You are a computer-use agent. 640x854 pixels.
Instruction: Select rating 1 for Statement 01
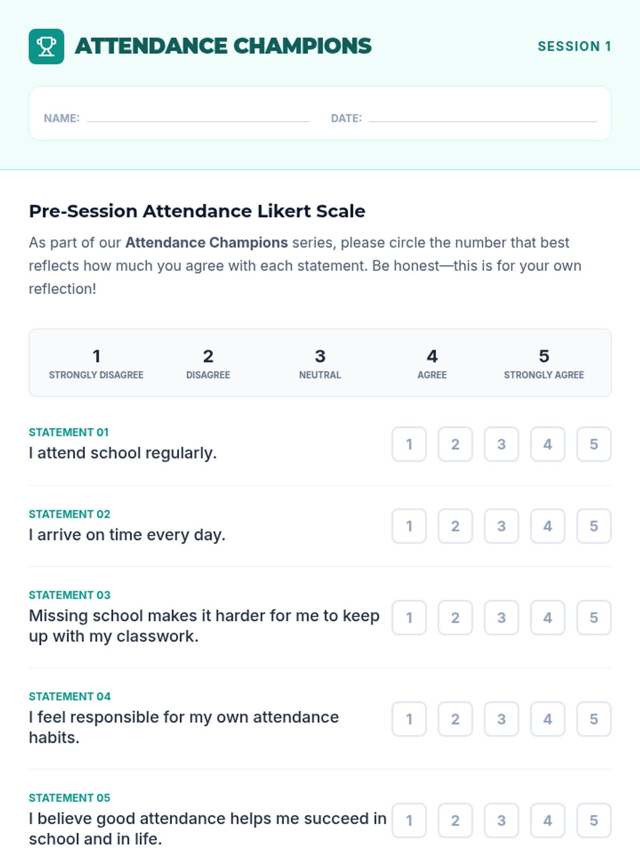pyautogui.click(x=409, y=444)
